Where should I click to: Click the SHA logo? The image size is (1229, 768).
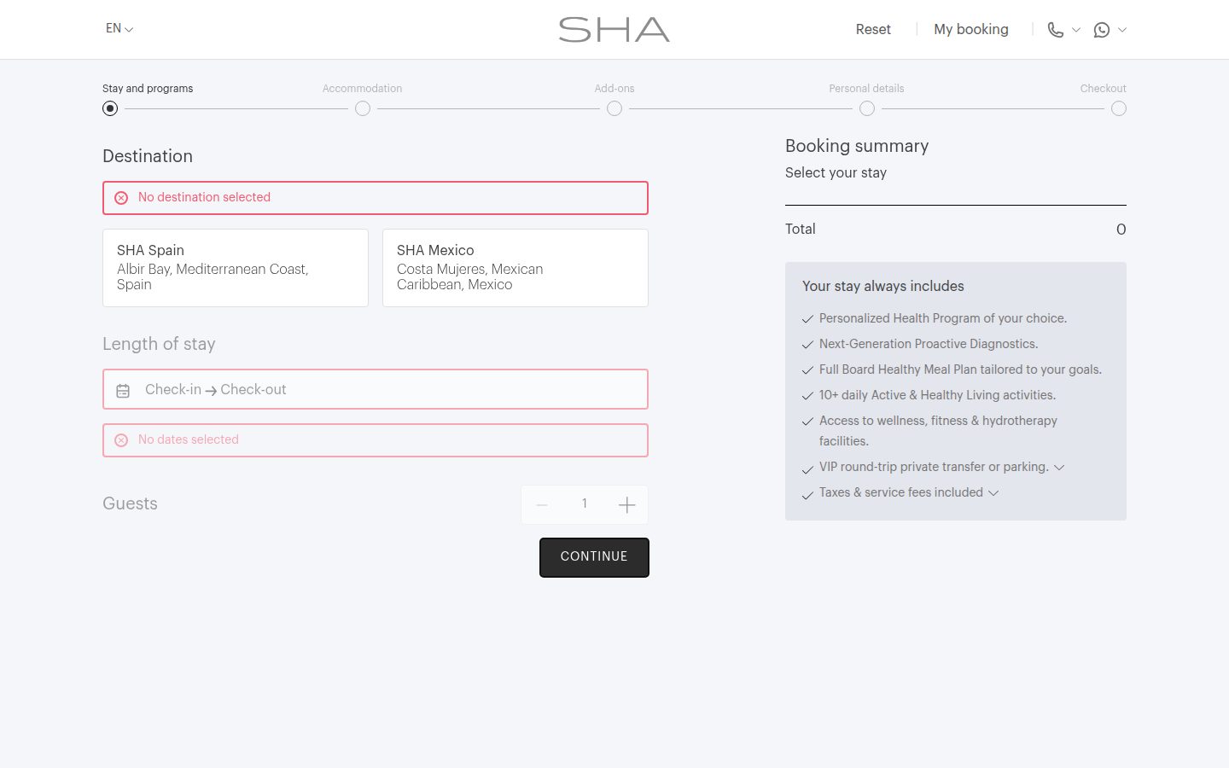[x=614, y=30]
